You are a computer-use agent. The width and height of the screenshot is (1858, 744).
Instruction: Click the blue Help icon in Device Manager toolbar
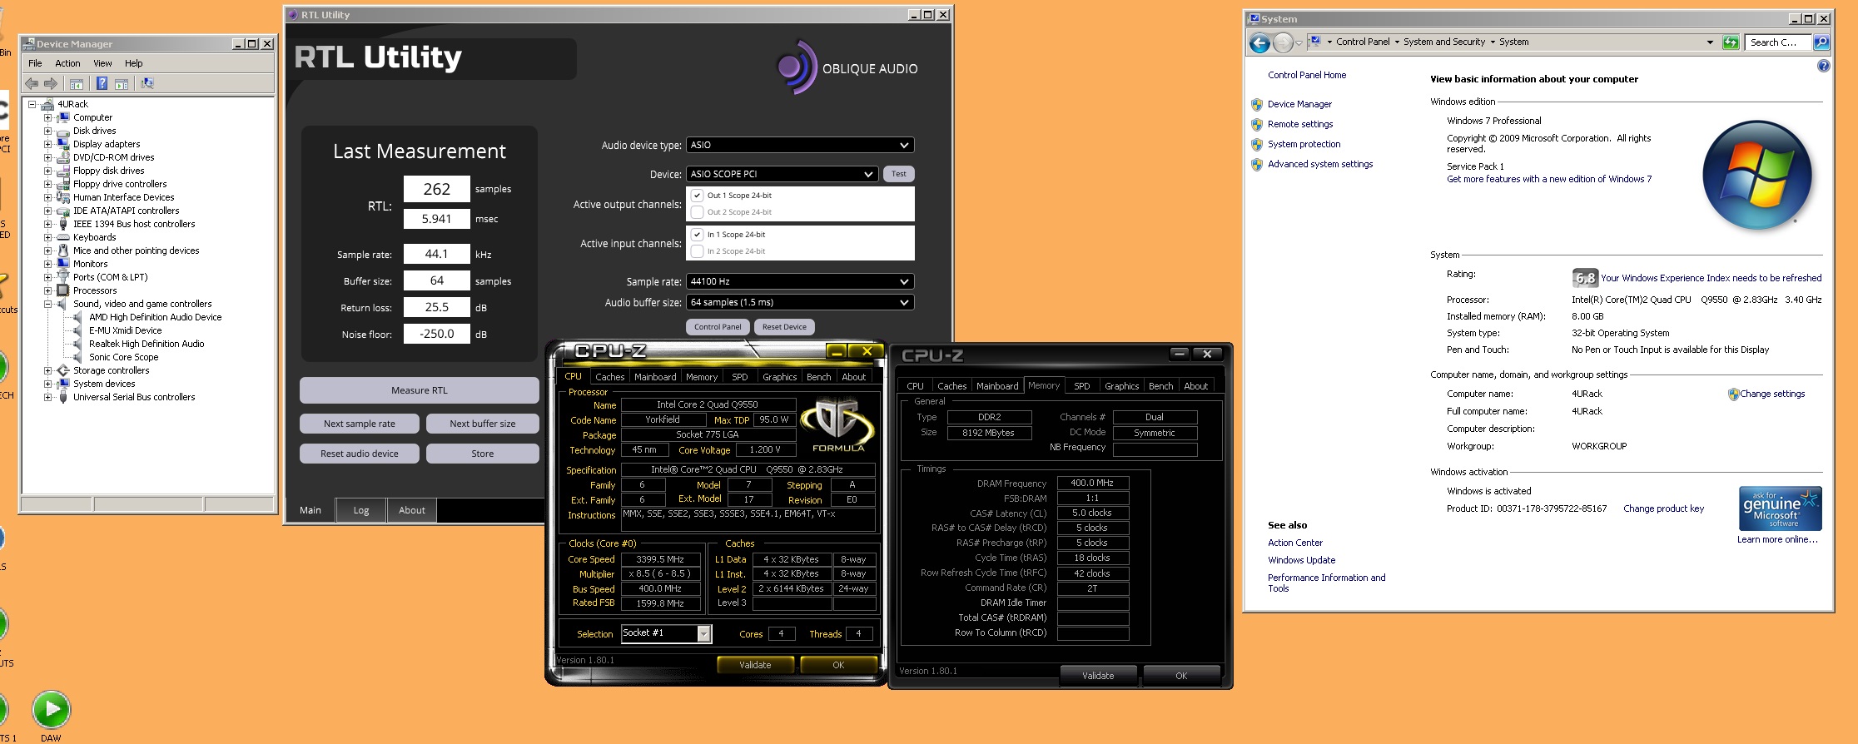[102, 83]
